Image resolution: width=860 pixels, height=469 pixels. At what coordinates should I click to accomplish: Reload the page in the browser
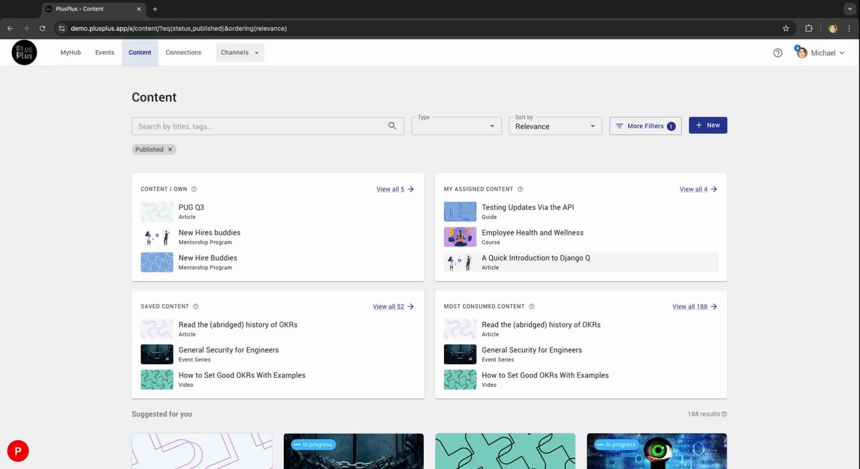click(42, 29)
